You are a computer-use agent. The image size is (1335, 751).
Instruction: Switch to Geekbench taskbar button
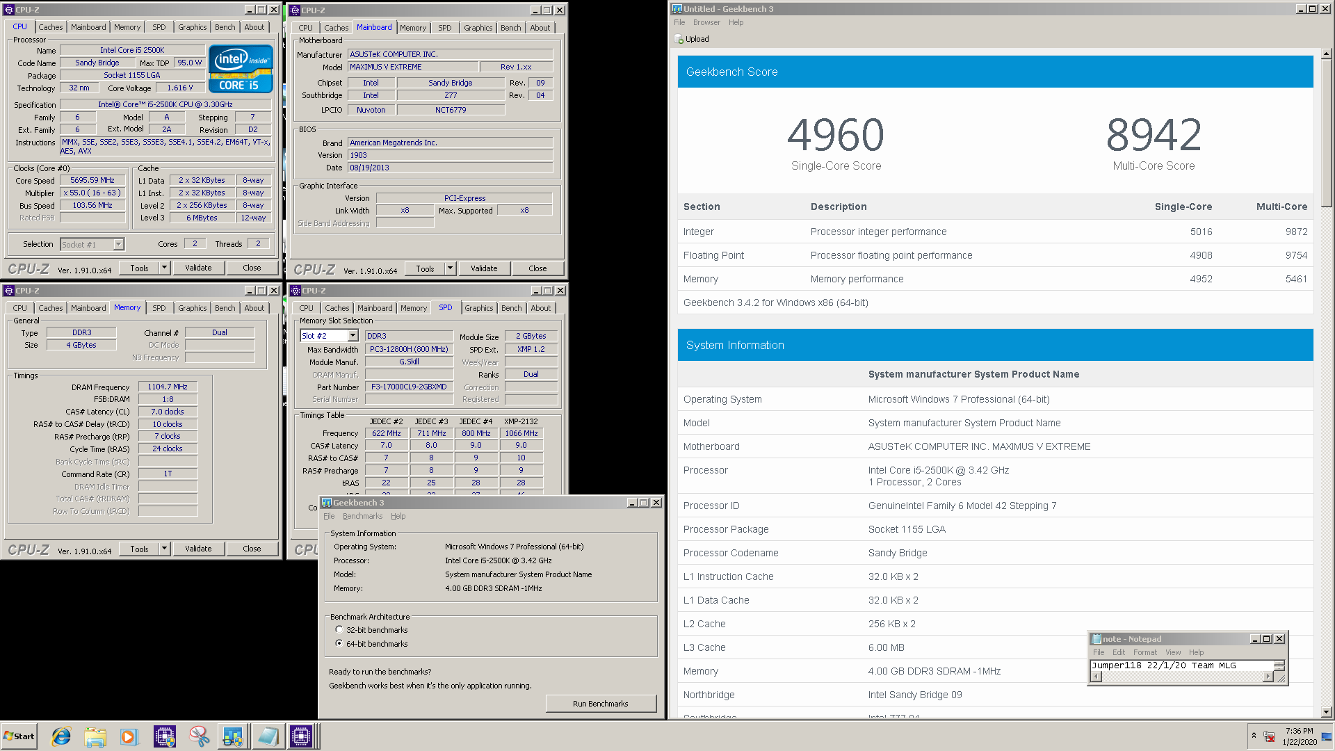[x=233, y=736]
